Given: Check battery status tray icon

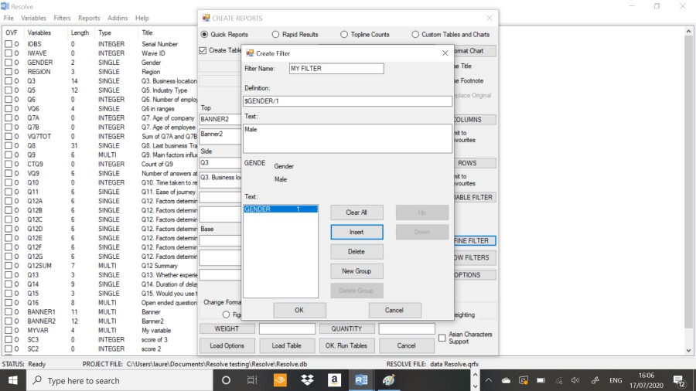Looking at the screenshot, I should click(x=541, y=380).
